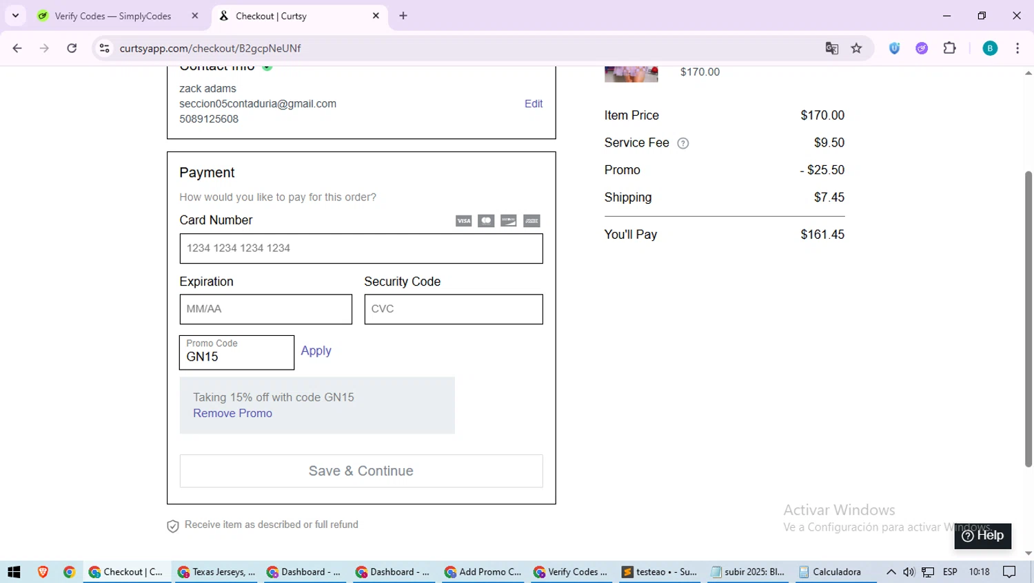Click the page vertical scrollbar thumb
This screenshot has height=583, width=1034.
tap(1028, 319)
